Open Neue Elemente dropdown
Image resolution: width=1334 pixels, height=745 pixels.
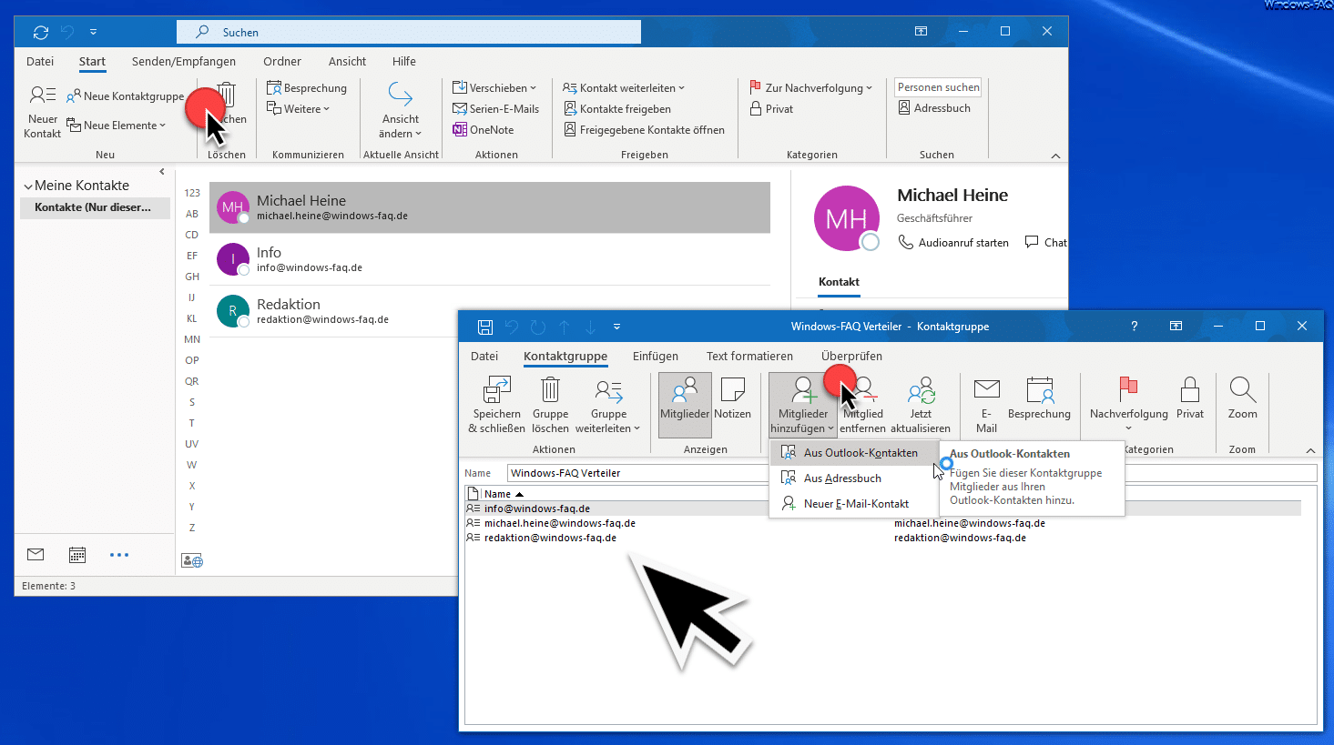(117, 126)
